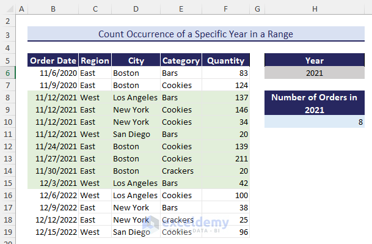Select row 6 header
Image resolution: width=372 pixels, height=244 pixels.
tap(7, 73)
